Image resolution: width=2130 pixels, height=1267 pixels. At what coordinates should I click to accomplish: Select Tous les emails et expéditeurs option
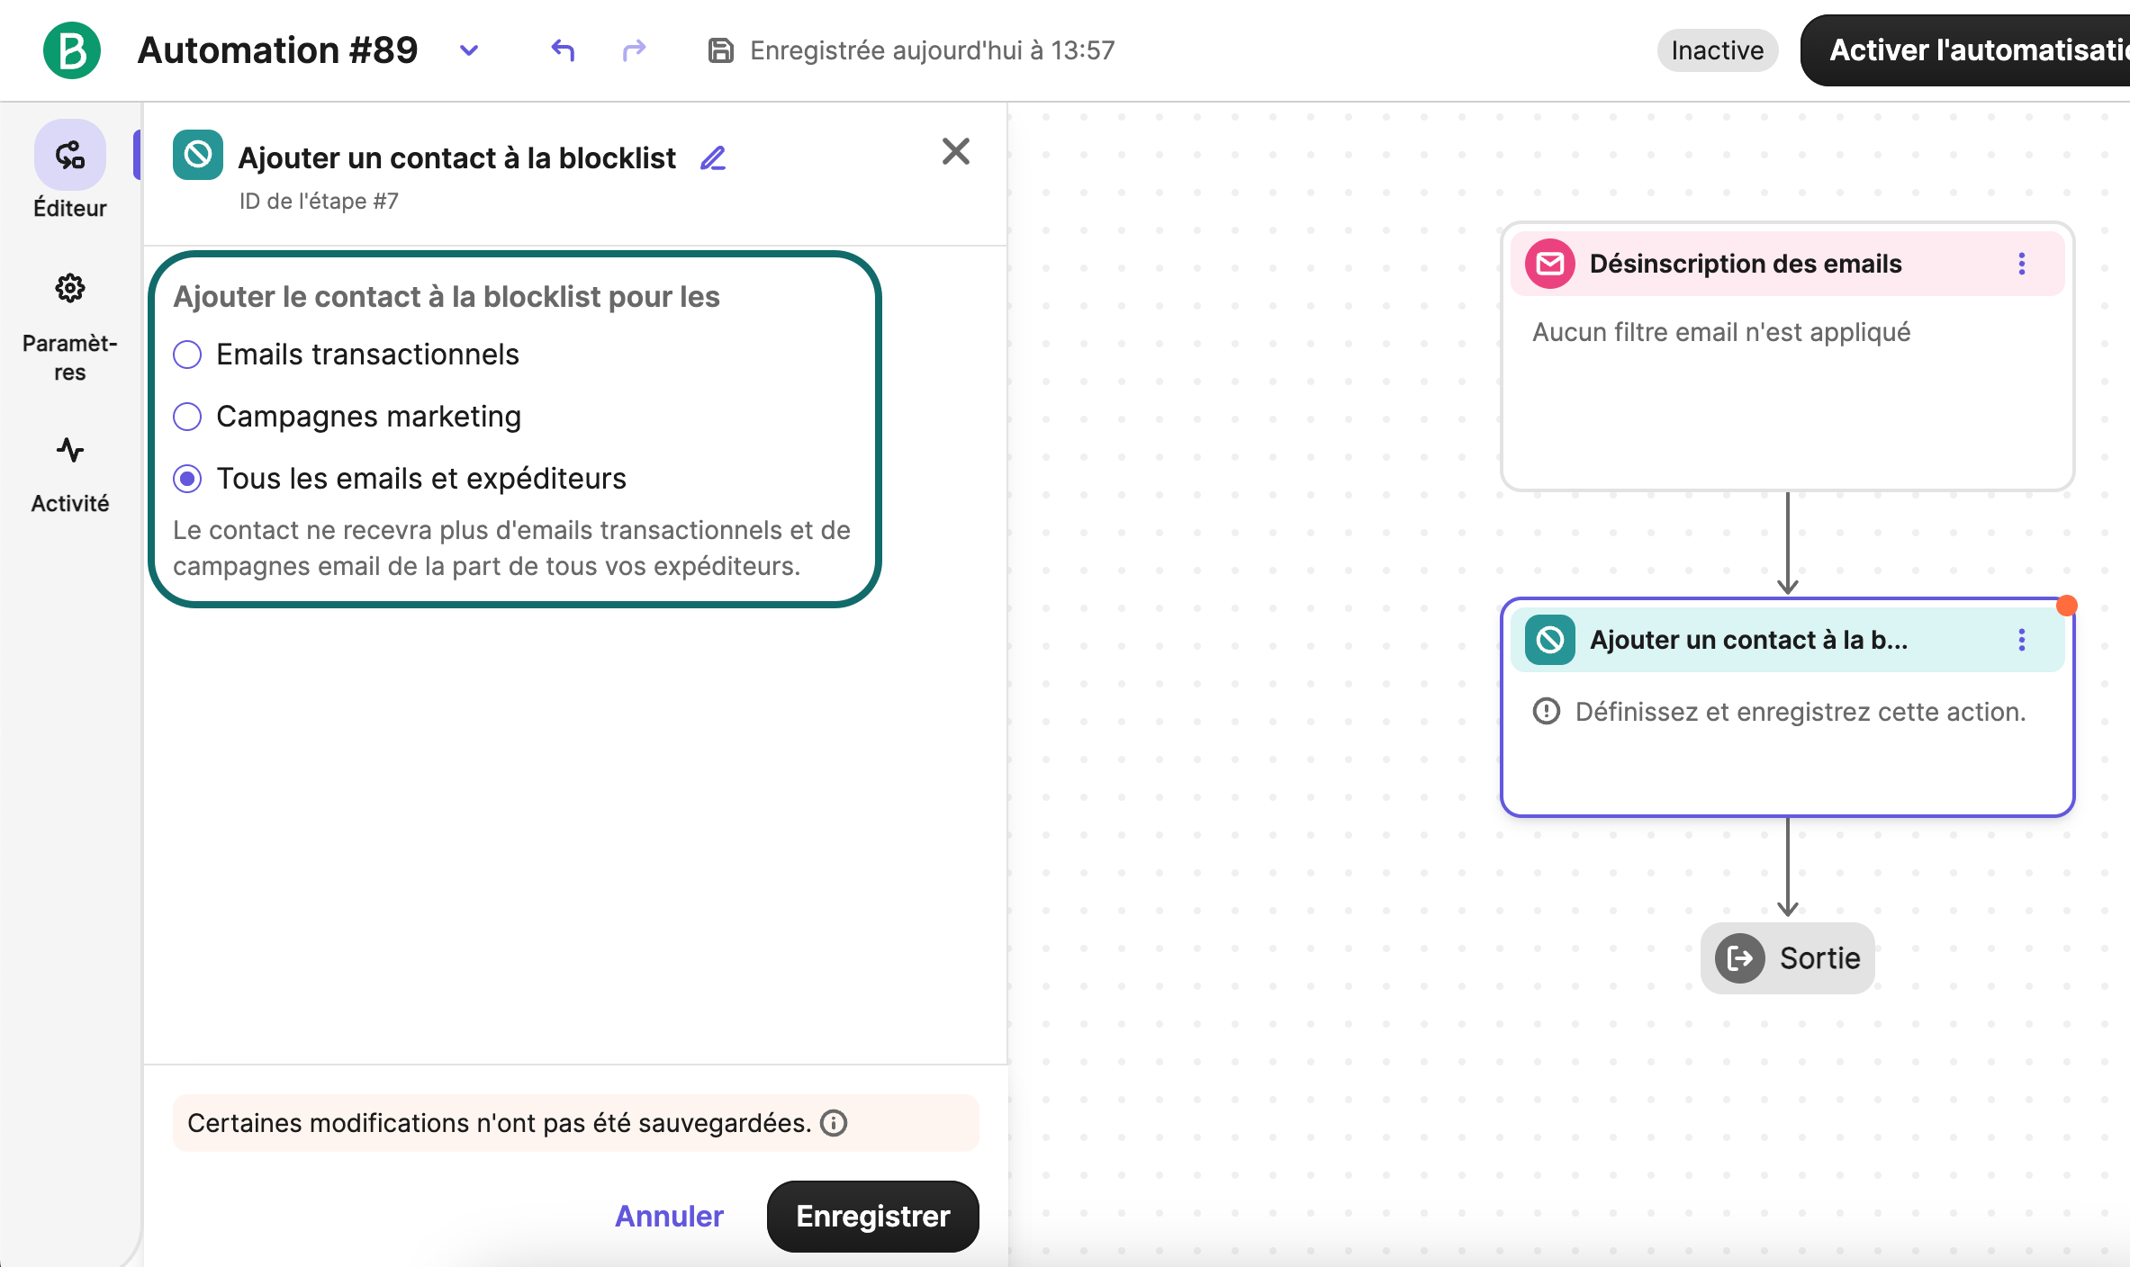click(187, 479)
